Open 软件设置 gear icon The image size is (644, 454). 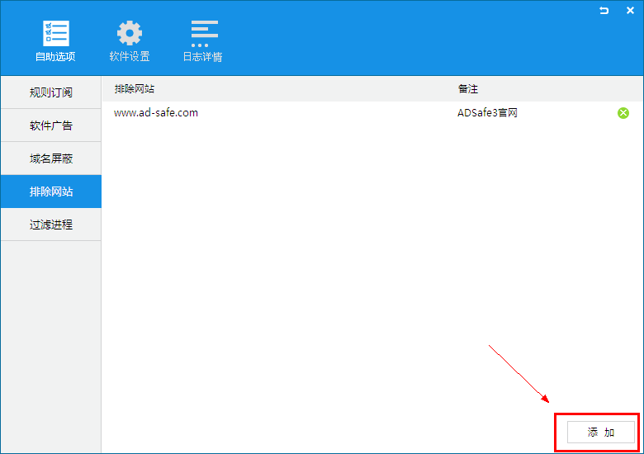coord(130,33)
